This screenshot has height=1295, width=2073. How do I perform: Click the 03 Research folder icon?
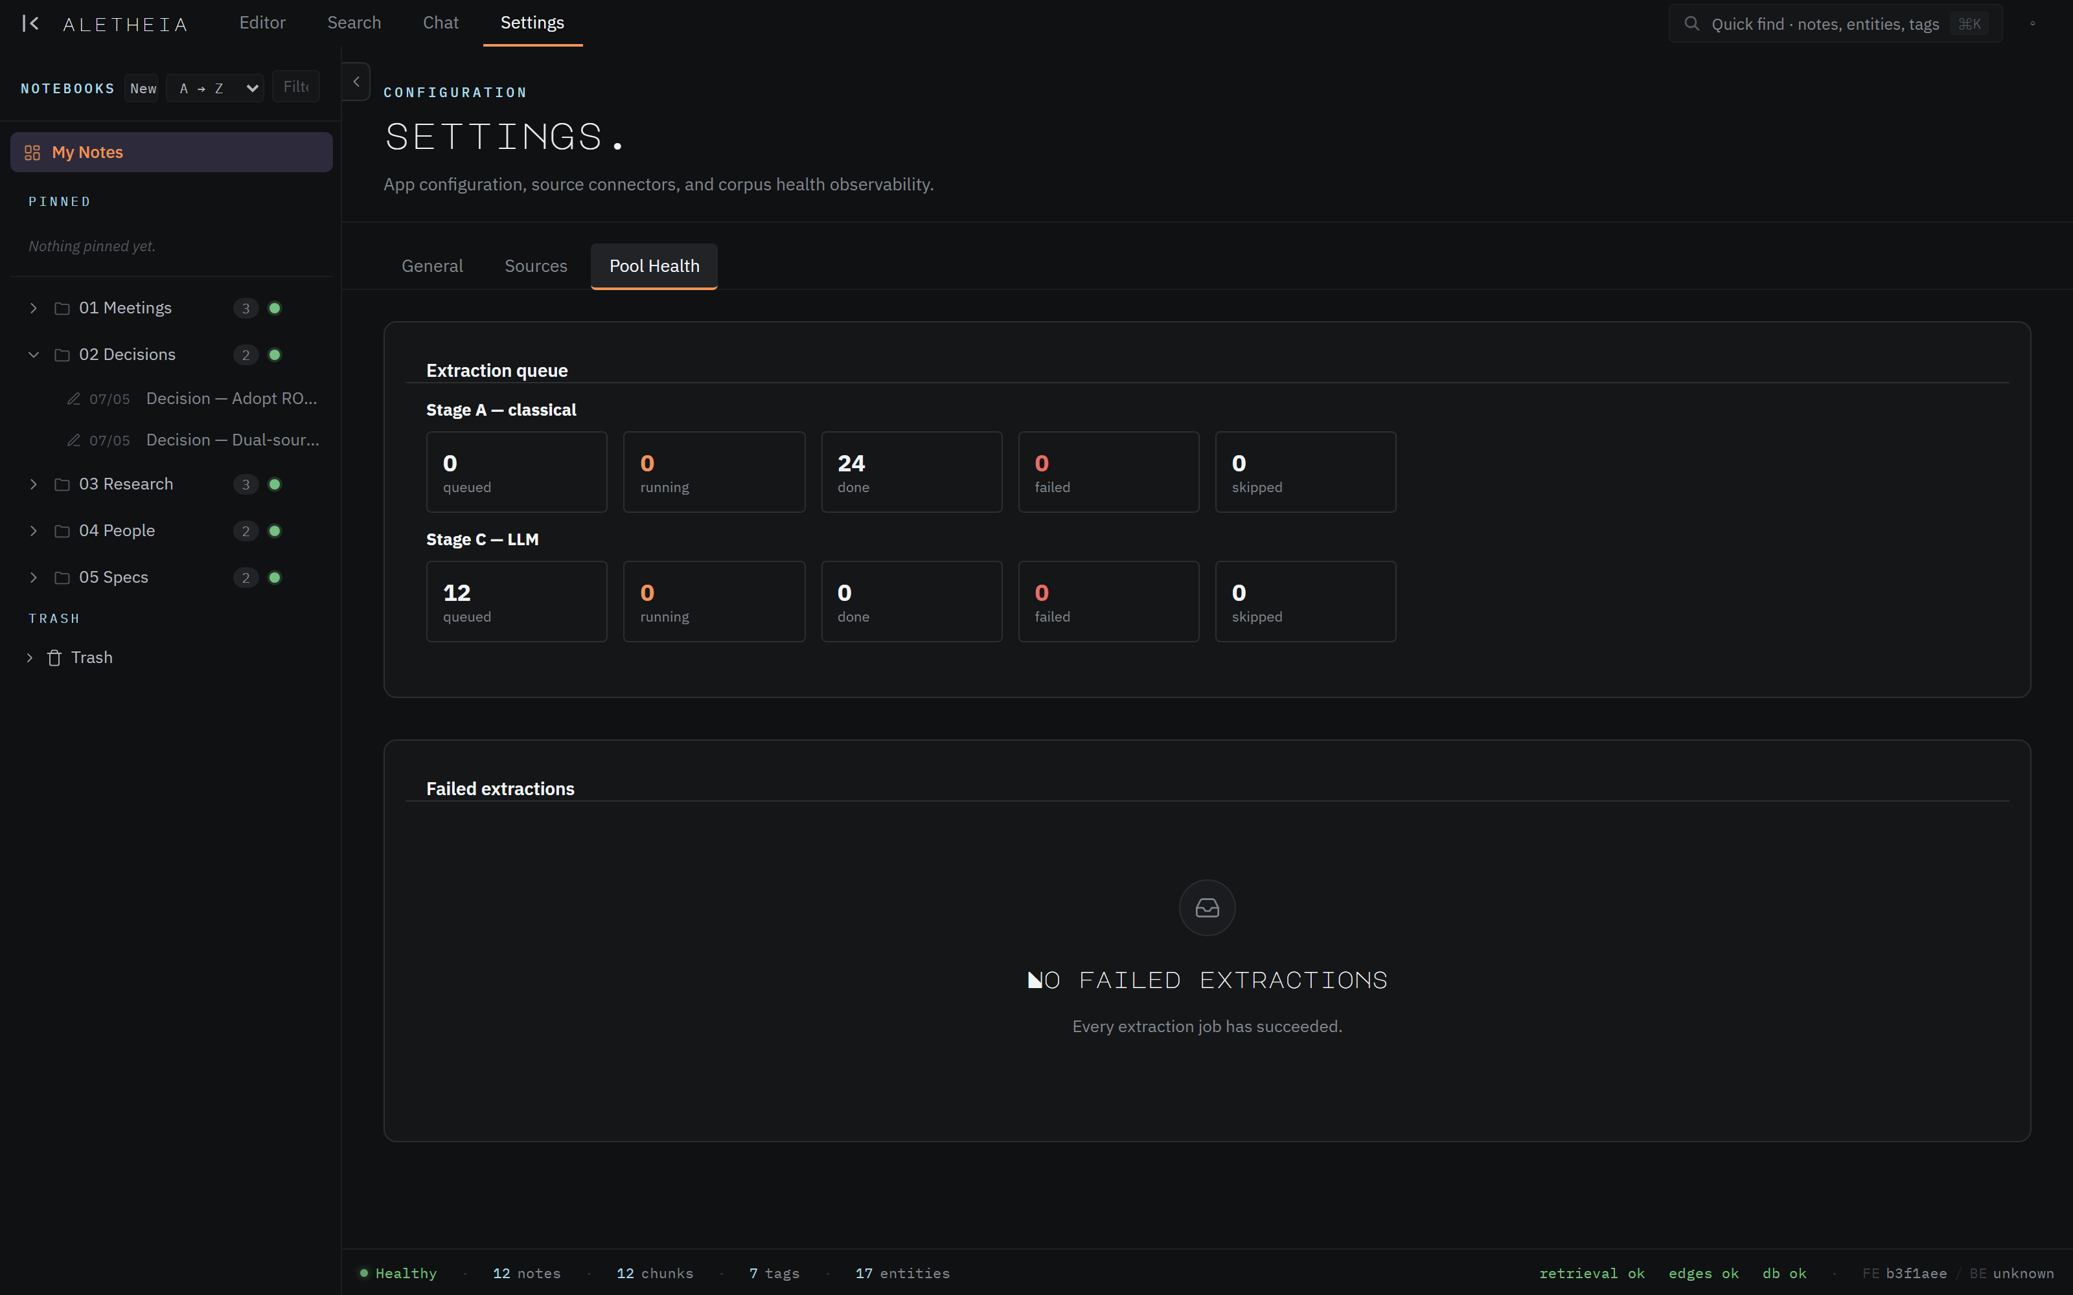pos(62,485)
